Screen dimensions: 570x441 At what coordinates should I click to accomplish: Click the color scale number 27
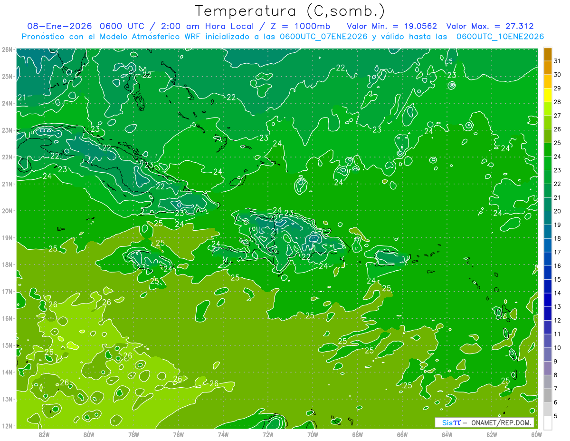tap(558, 116)
